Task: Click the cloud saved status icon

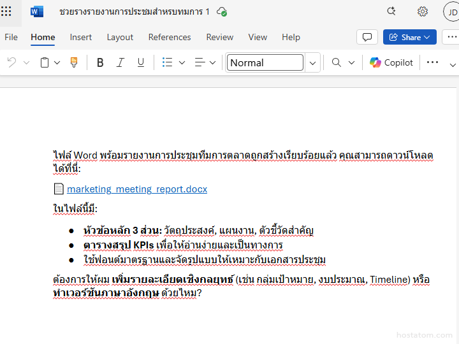Action: (222, 11)
